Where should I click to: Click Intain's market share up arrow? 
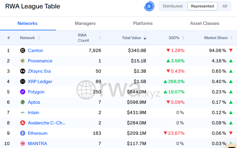pos(231,112)
